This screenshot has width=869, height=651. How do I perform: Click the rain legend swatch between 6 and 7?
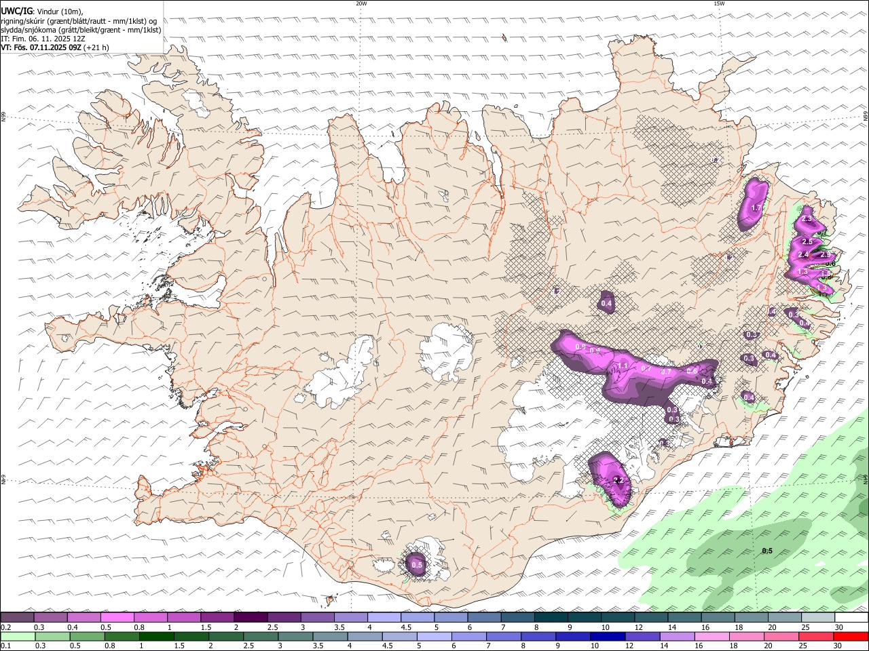click(x=468, y=636)
